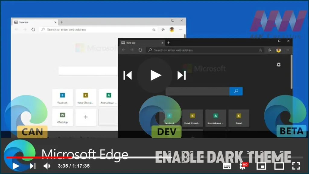This screenshot has height=174, width=309.
Task: Click the blue search button in dark window
Action: (236, 91)
